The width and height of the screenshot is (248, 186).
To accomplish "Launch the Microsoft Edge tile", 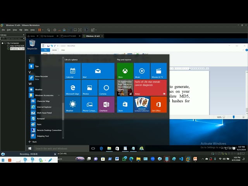I will coord(73,88).
